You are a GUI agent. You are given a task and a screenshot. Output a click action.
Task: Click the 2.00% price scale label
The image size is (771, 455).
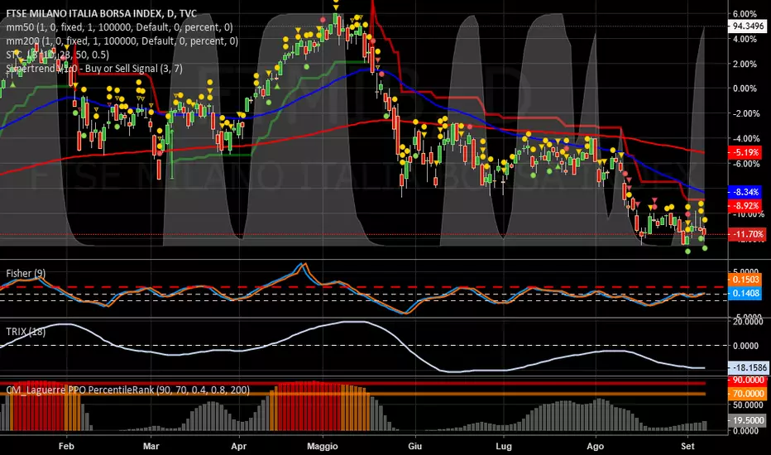click(x=745, y=64)
